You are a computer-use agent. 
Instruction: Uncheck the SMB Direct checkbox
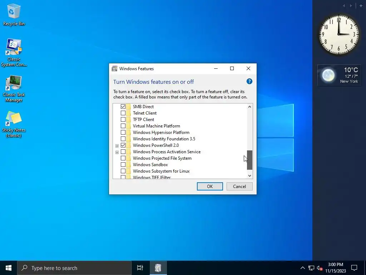123,106
